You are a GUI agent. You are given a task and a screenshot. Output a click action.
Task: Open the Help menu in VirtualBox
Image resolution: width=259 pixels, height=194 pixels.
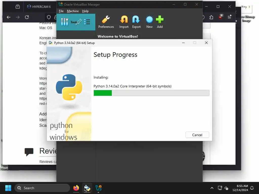[x=85, y=11]
